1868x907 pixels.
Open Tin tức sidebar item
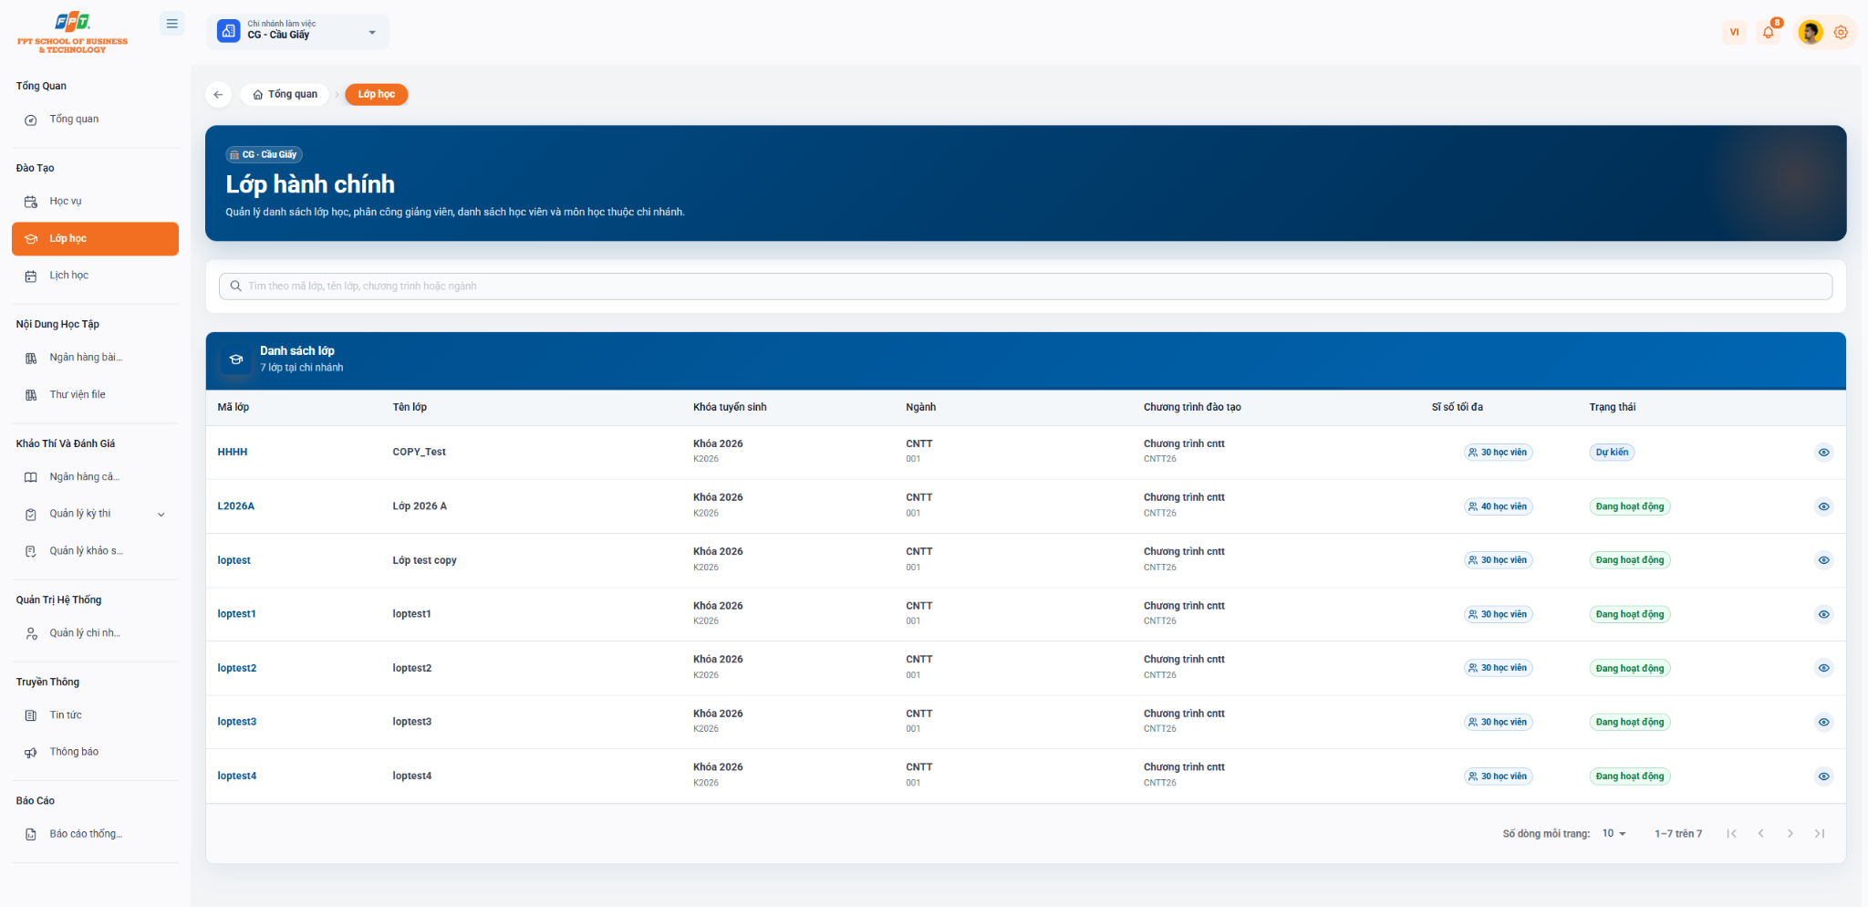(95, 715)
